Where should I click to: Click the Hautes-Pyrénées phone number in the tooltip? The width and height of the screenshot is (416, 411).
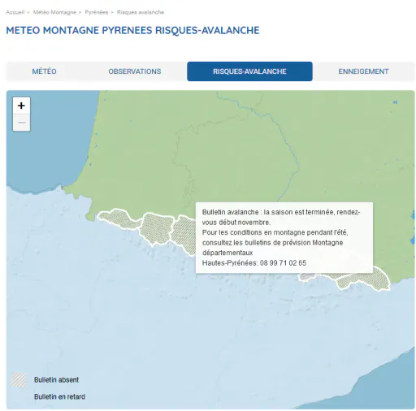(x=283, y=263)
